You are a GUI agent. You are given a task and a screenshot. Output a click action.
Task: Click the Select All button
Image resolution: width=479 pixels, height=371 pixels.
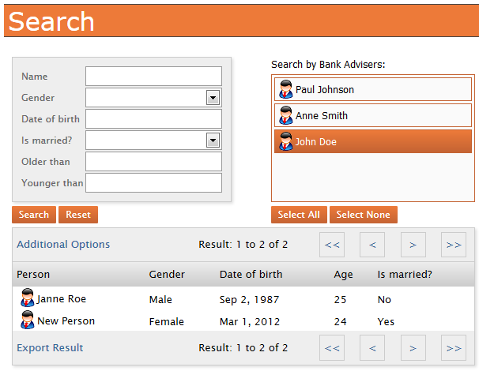click(x=299, y=215)
